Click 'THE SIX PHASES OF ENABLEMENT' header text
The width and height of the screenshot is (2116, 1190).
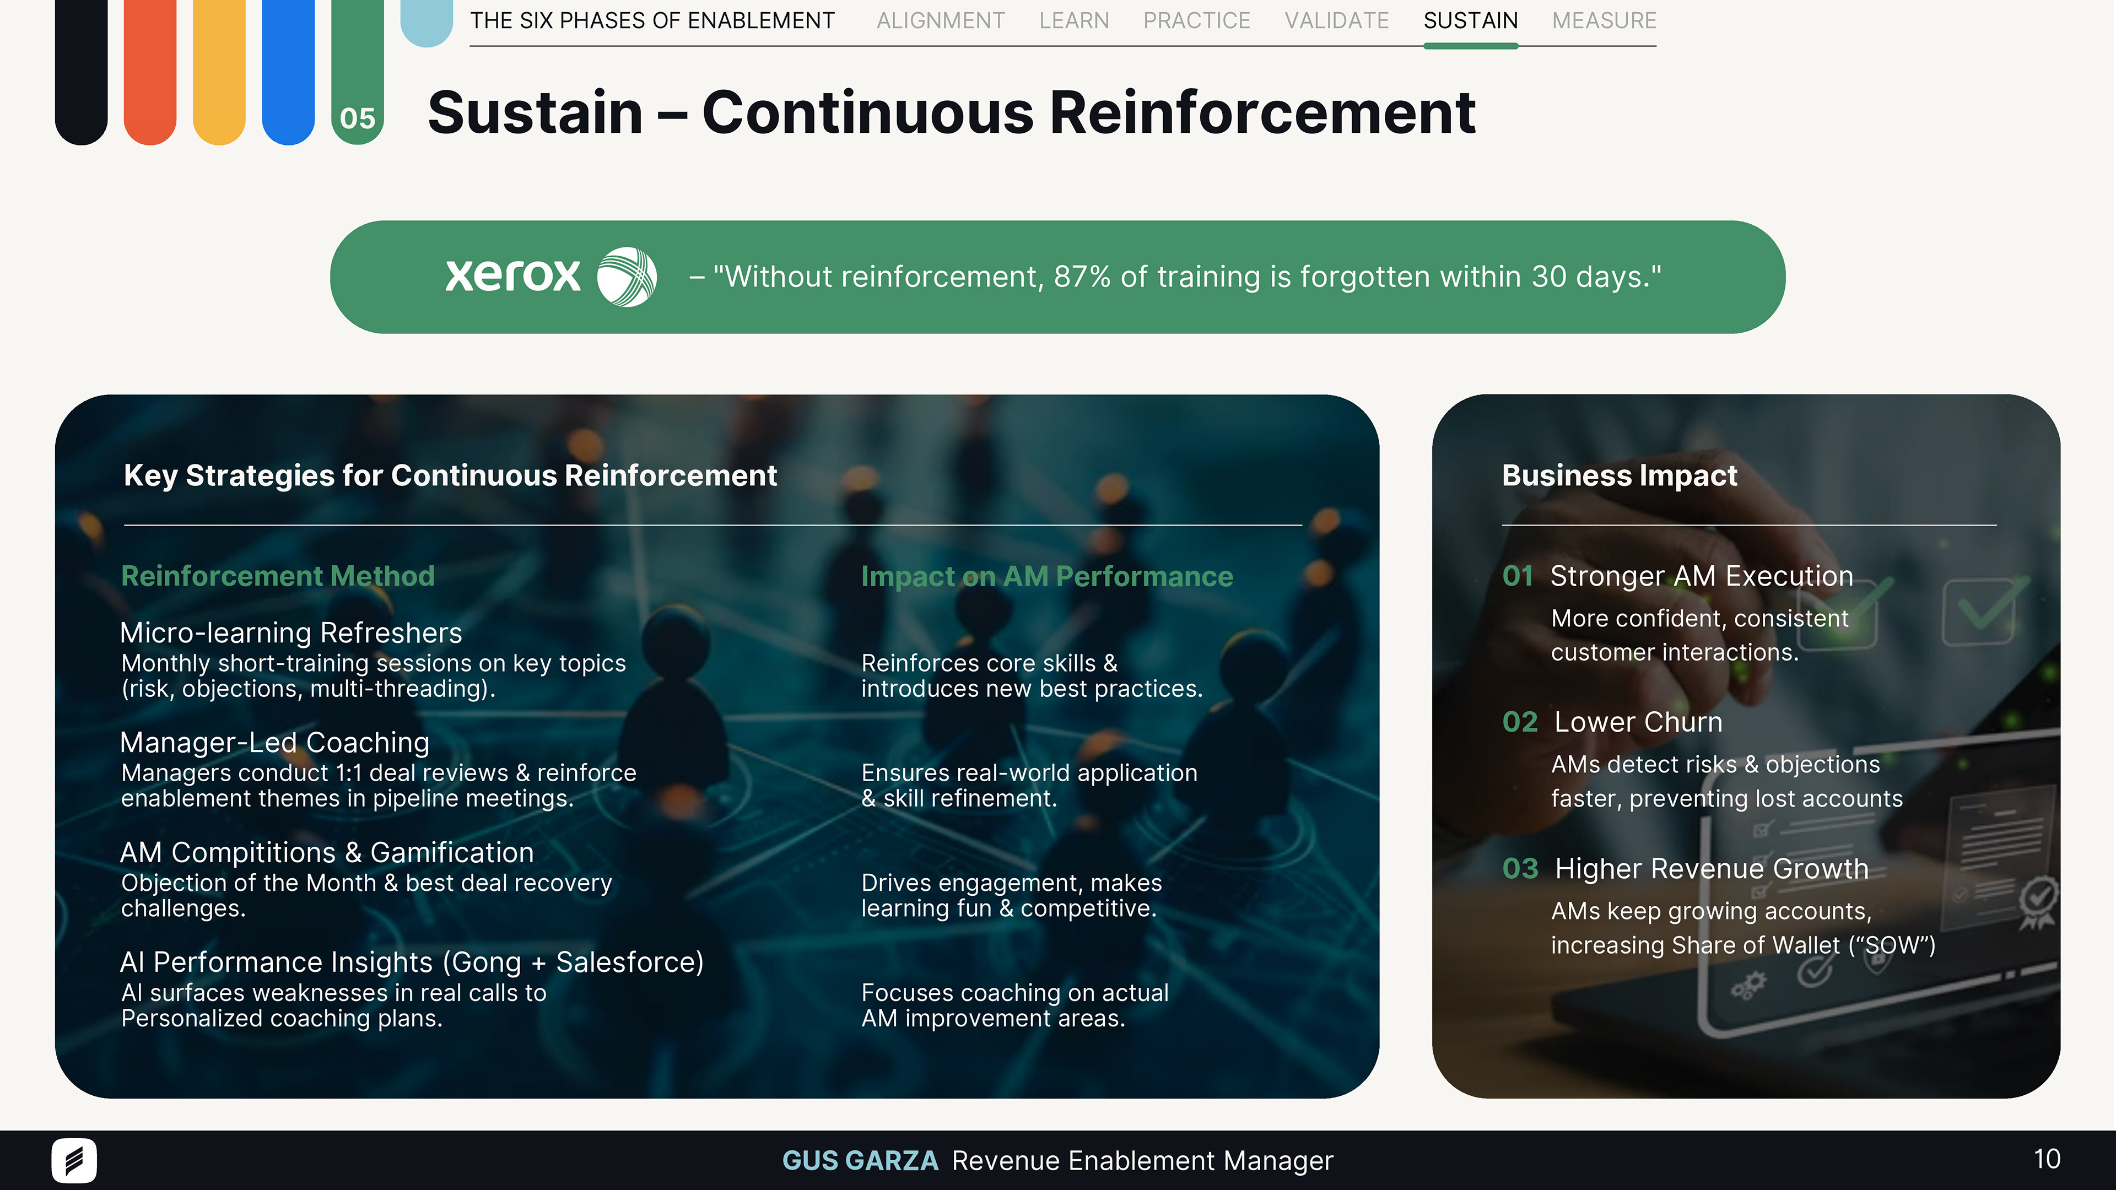pyautogui.click(x=652, y=20)
